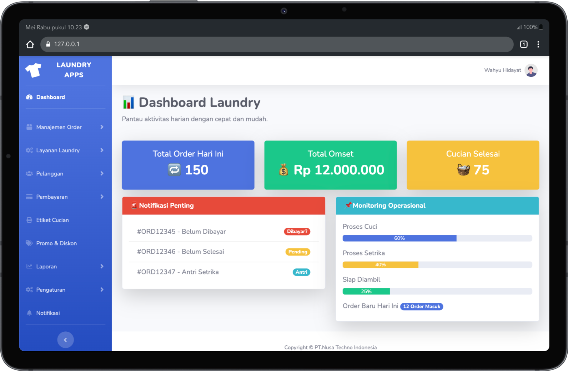The height and width of the screenshot is (371, 568).
Task: Open the browser tab switcher icon
Action: click(x=524, y=44)
